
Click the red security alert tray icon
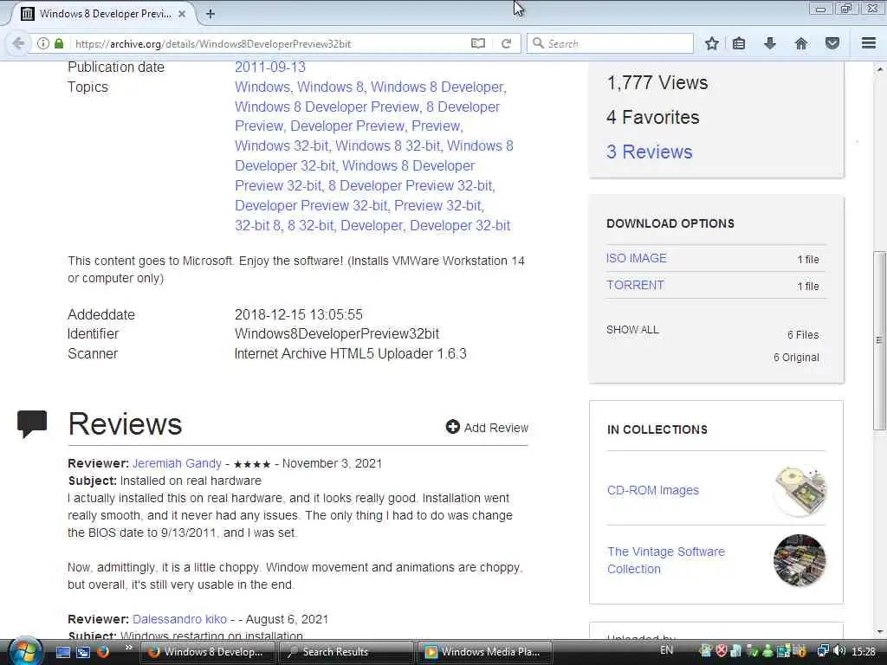pos(722,651)
